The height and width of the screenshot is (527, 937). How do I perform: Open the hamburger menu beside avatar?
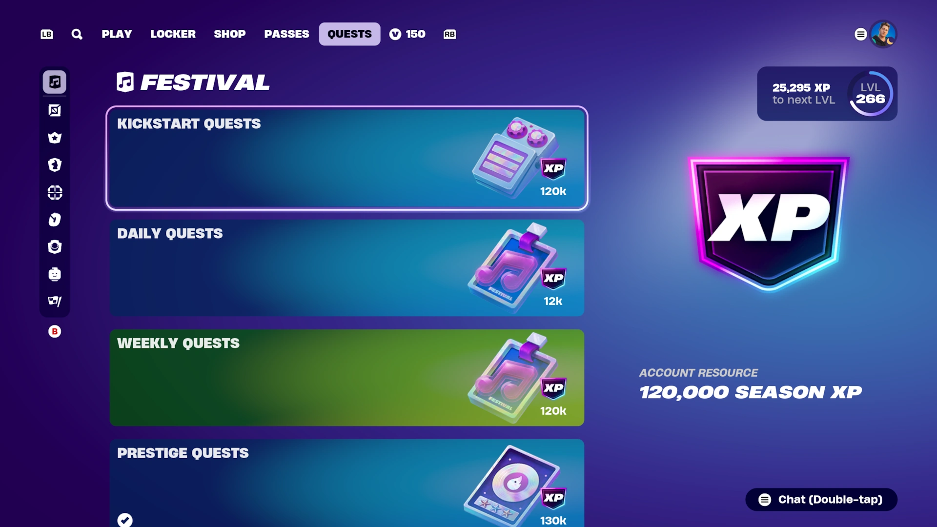click(860, 34)
